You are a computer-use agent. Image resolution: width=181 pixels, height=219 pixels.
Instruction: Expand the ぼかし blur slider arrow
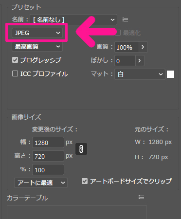point(140,61)
